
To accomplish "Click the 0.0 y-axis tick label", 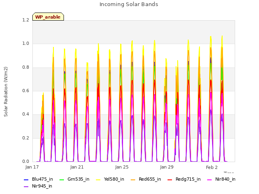I will (25, 162).
